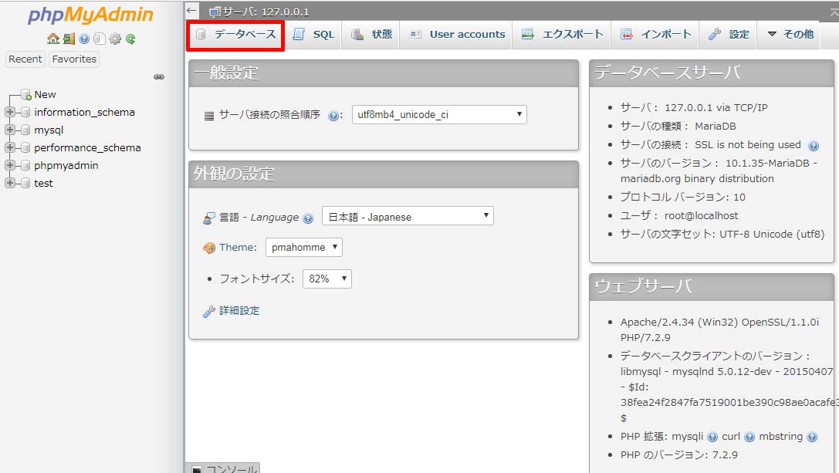The image size is (839, 473).
Task: Select the performance_schema database
Action: pyautogui.click(x=87, y=147)
